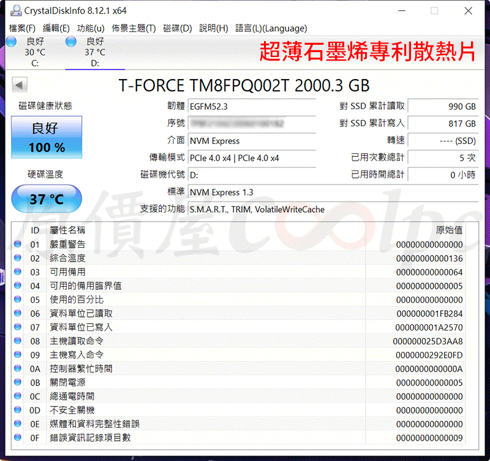Click the raw value 0000000000136
The image size is (490, 461).
(429, 258)
